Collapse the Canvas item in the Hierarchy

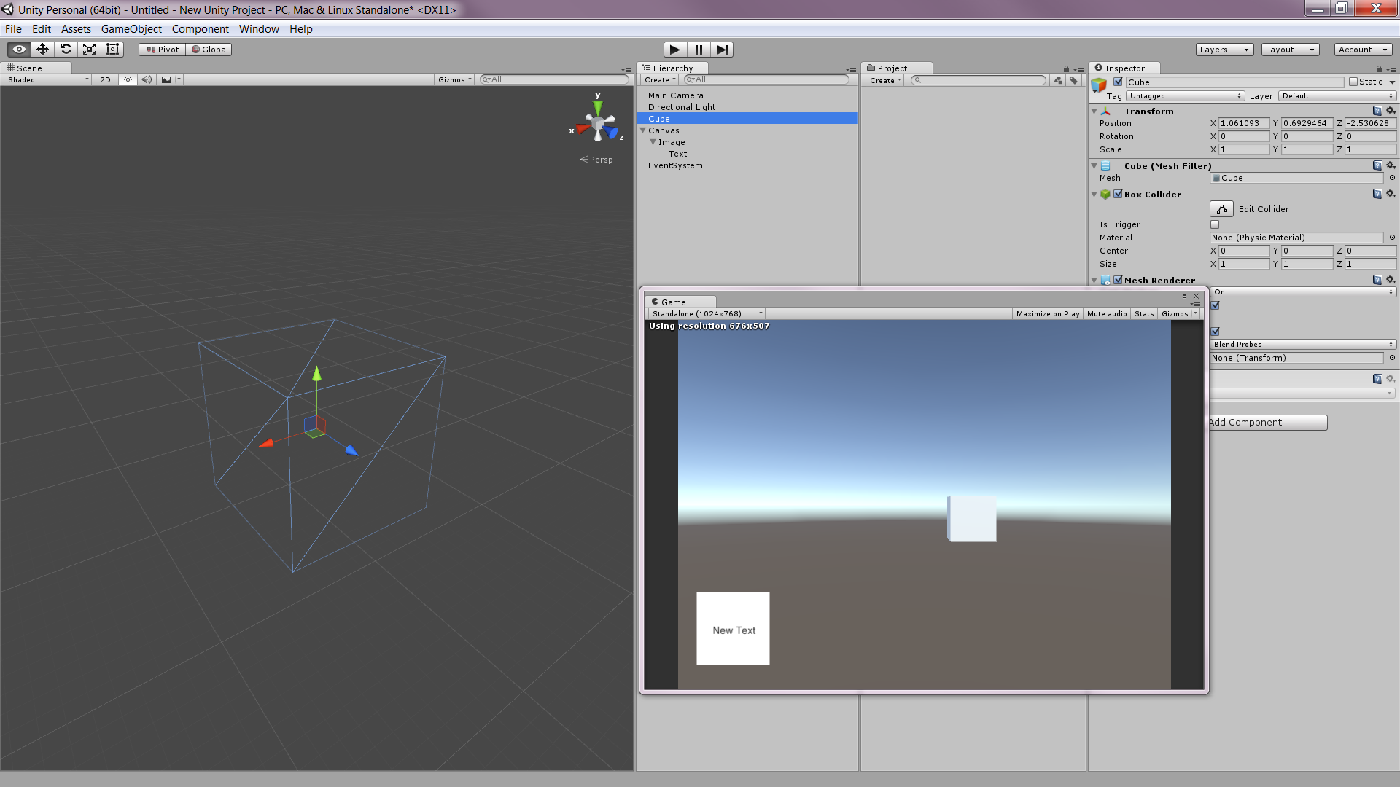[643, 130]
